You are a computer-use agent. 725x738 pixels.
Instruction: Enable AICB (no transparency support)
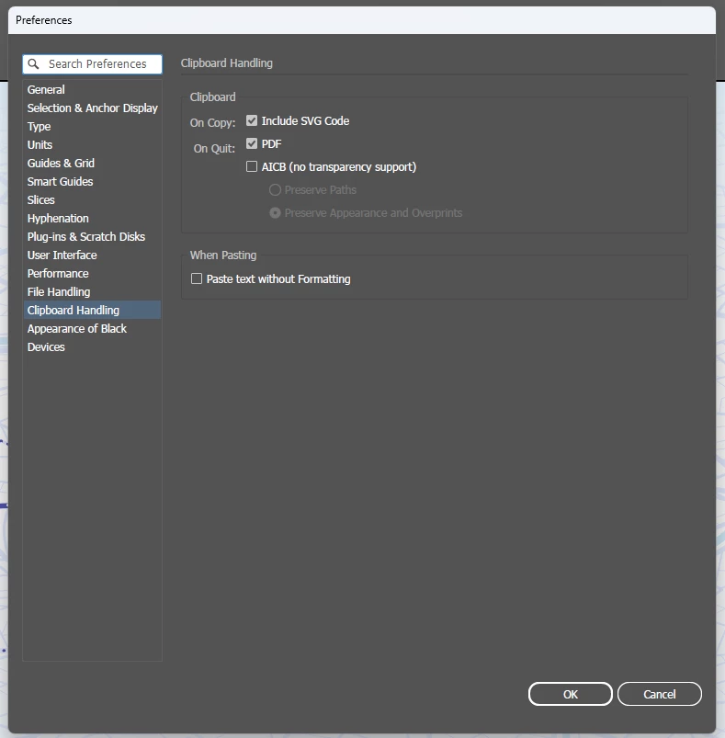click(252, 166)
